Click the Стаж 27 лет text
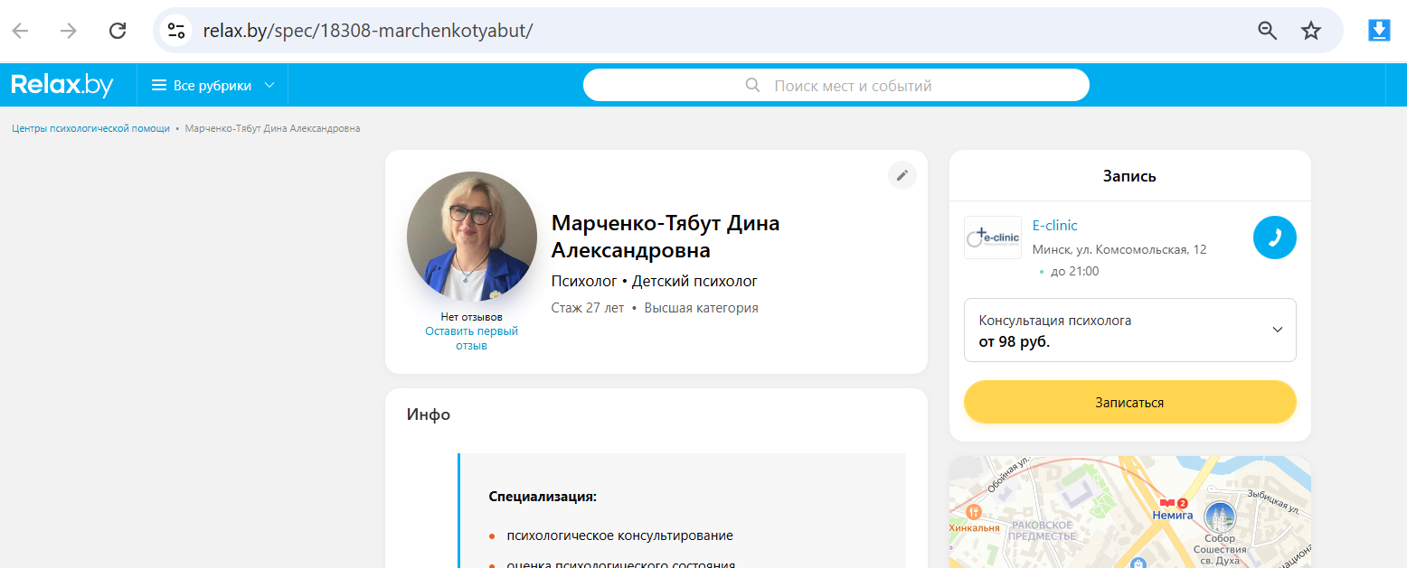 point(588,308)
